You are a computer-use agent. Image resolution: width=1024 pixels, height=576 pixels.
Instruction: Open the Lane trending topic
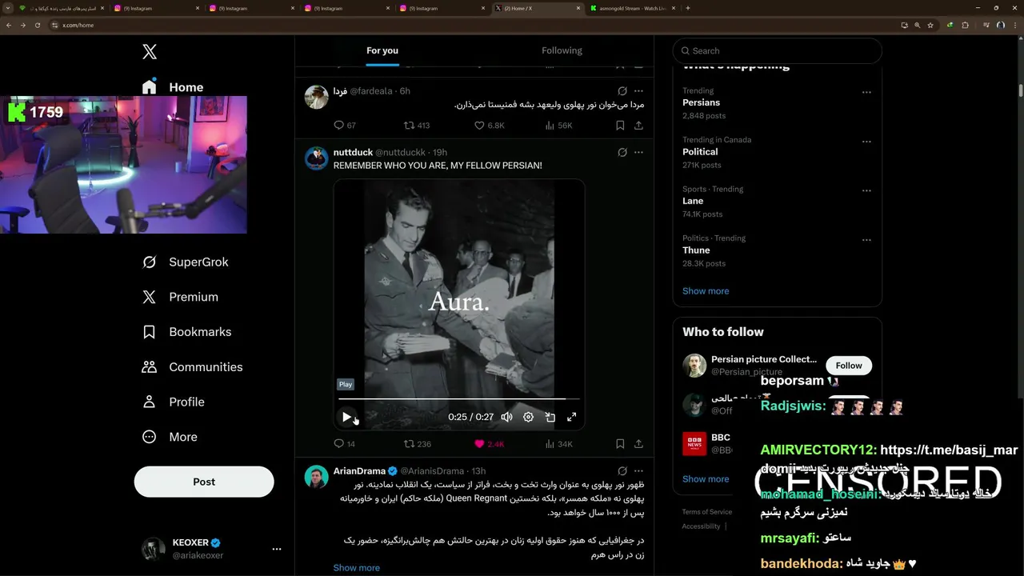click(693, 202)
